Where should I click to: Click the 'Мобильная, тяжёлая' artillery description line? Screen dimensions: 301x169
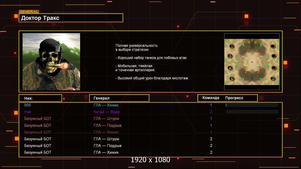point(134,66)
